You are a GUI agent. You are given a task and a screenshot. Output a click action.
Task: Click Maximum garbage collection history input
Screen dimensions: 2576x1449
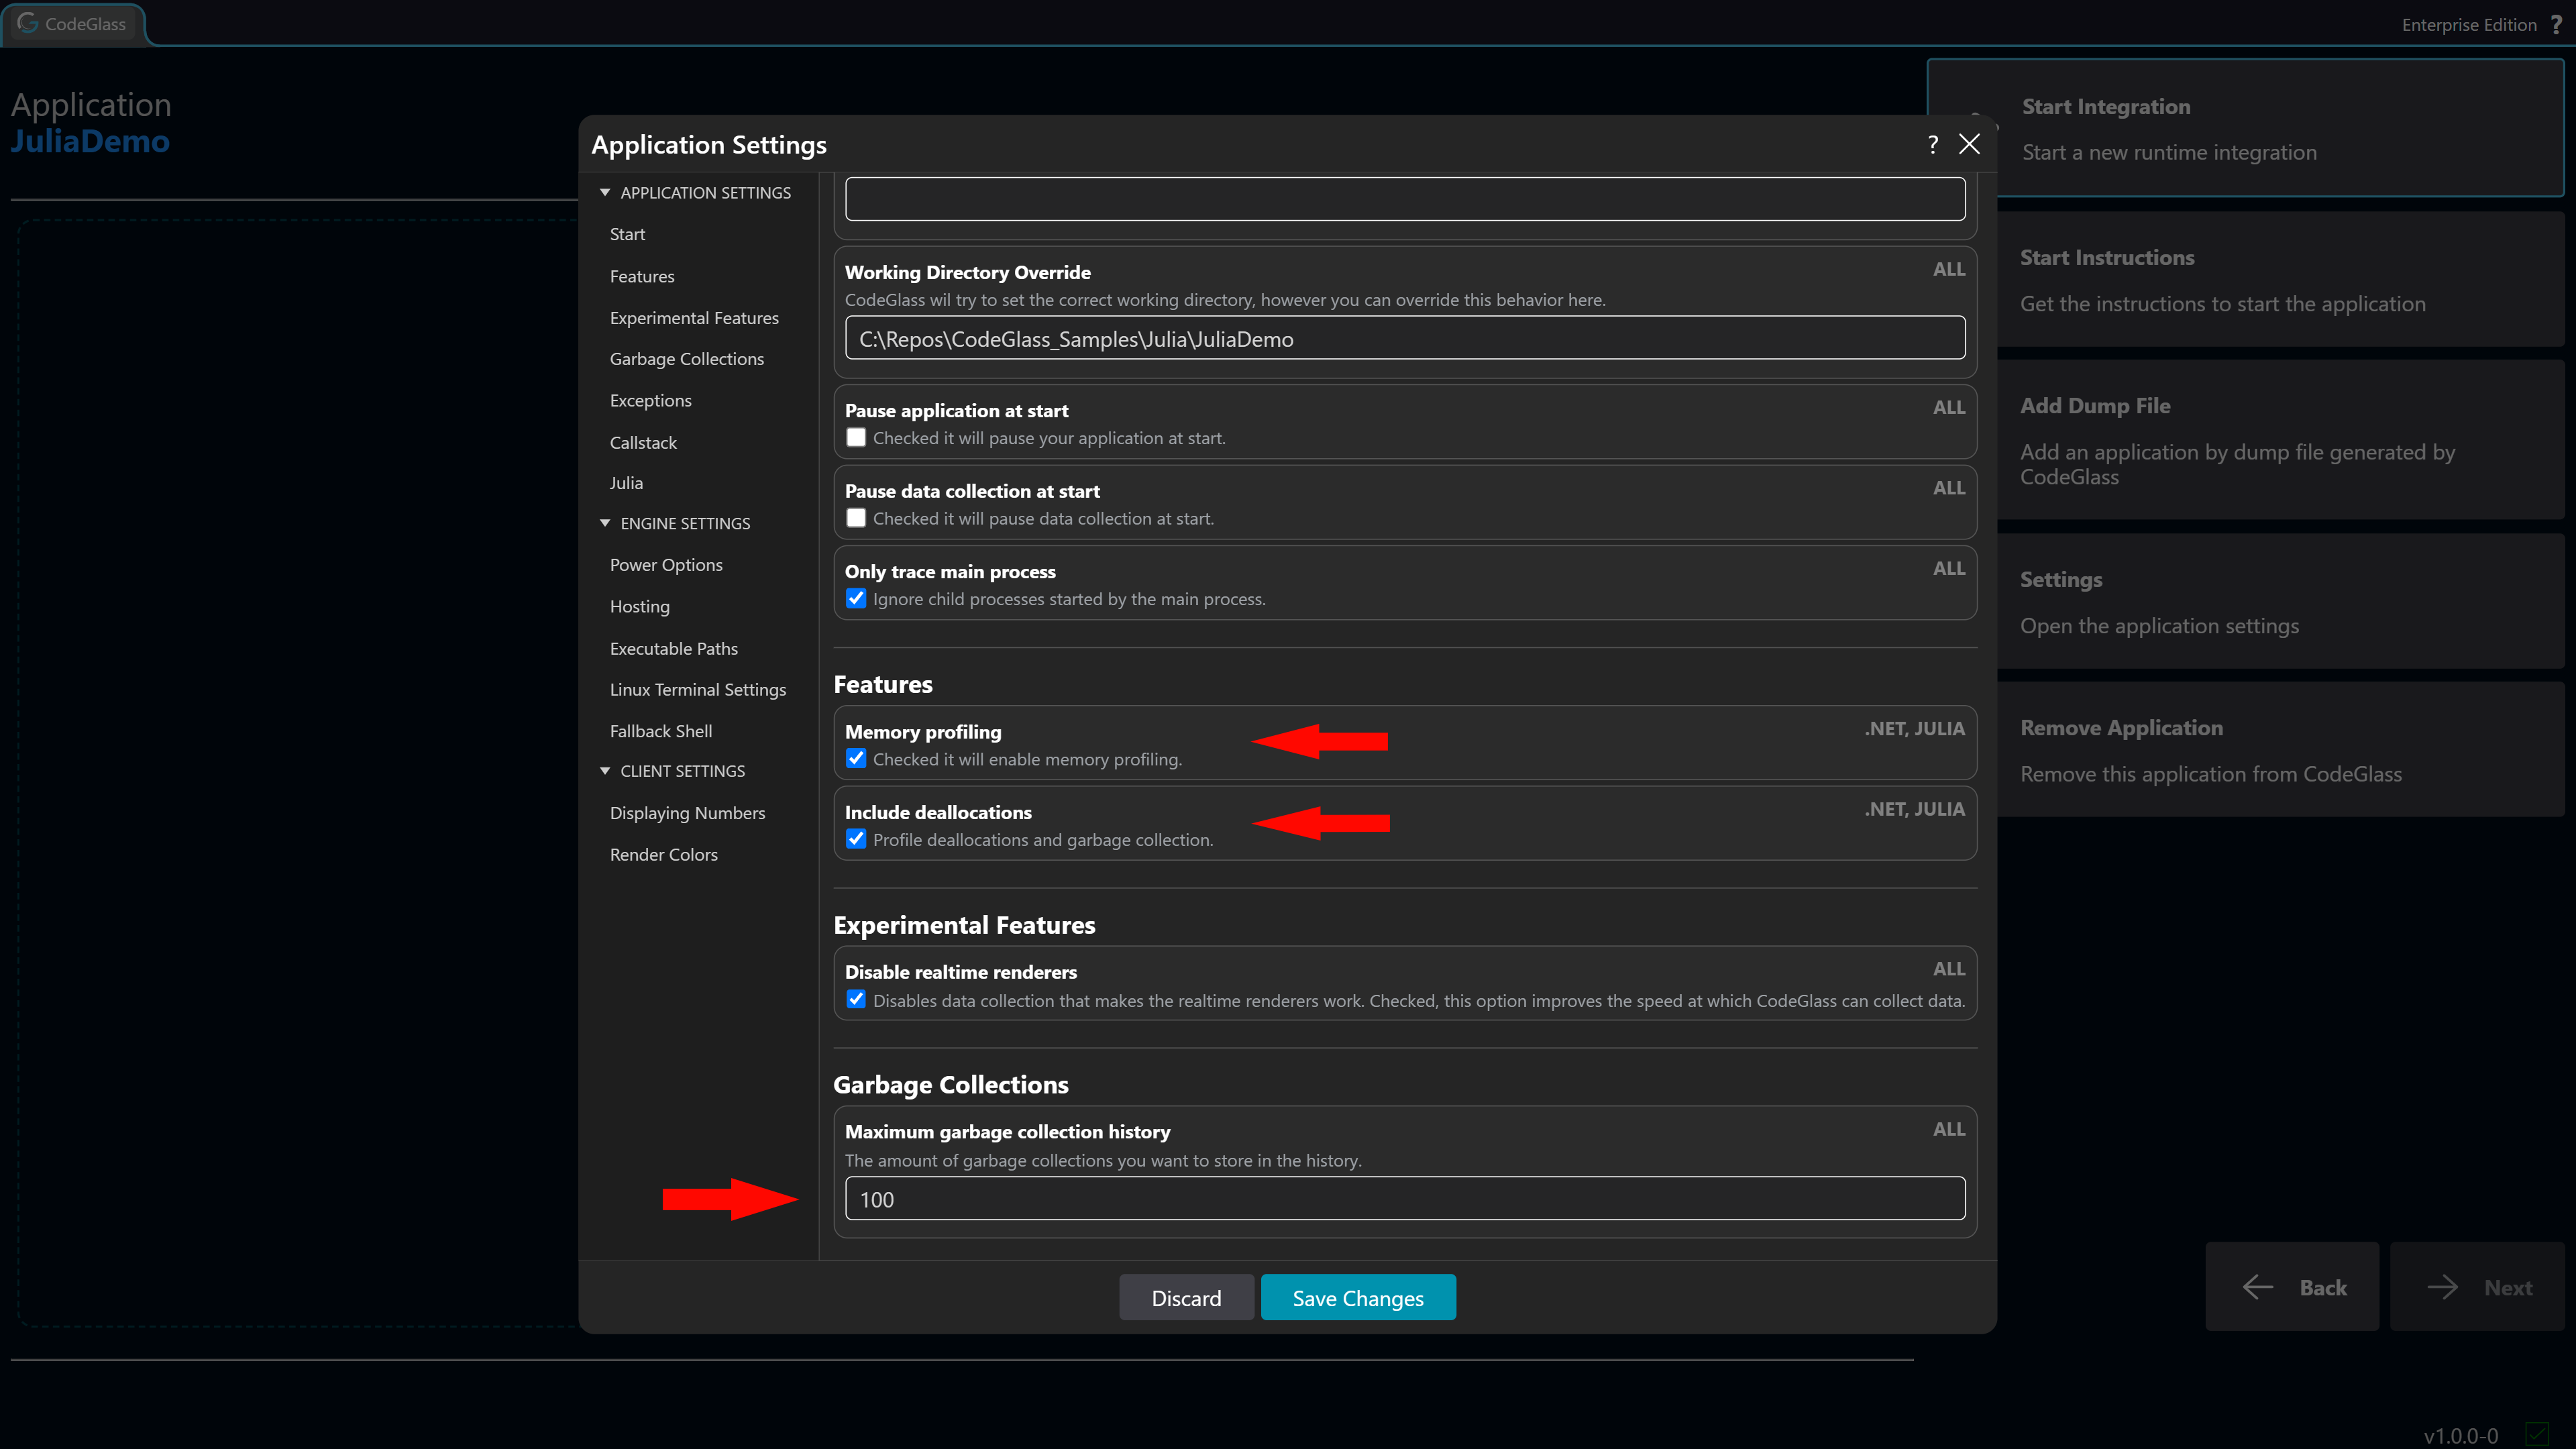pyautogui.click(x=1405, y=1198)
